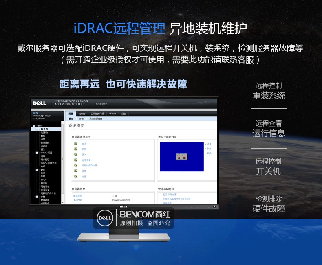Image resolution: width=322 pixels, height=265 pixels.
Task: Click 启动 link beside console preview
Action: 210,153
